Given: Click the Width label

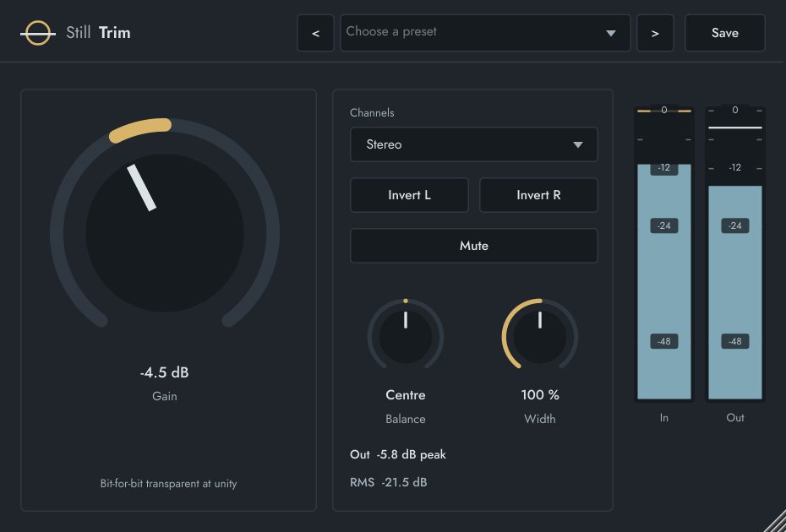Looking at the screenshot, I should click(540, 419).
